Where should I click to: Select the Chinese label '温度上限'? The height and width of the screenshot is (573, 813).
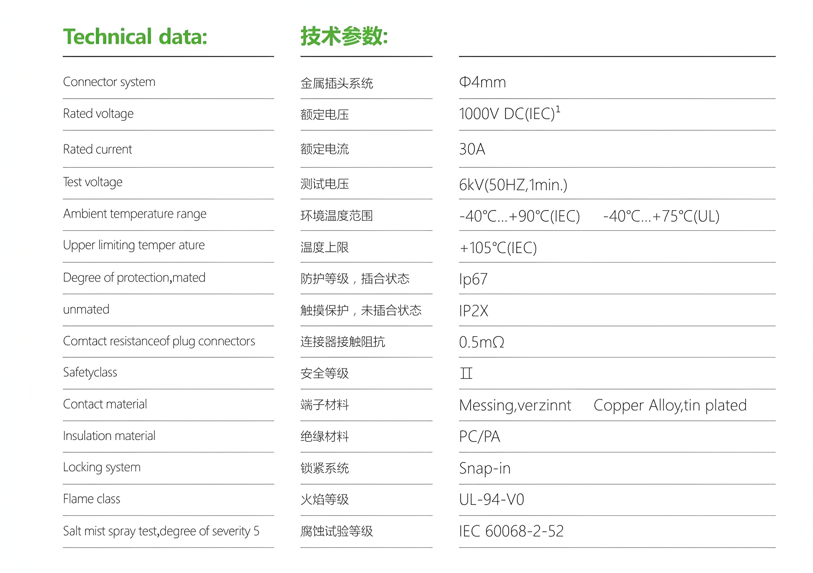click(325, 247)
